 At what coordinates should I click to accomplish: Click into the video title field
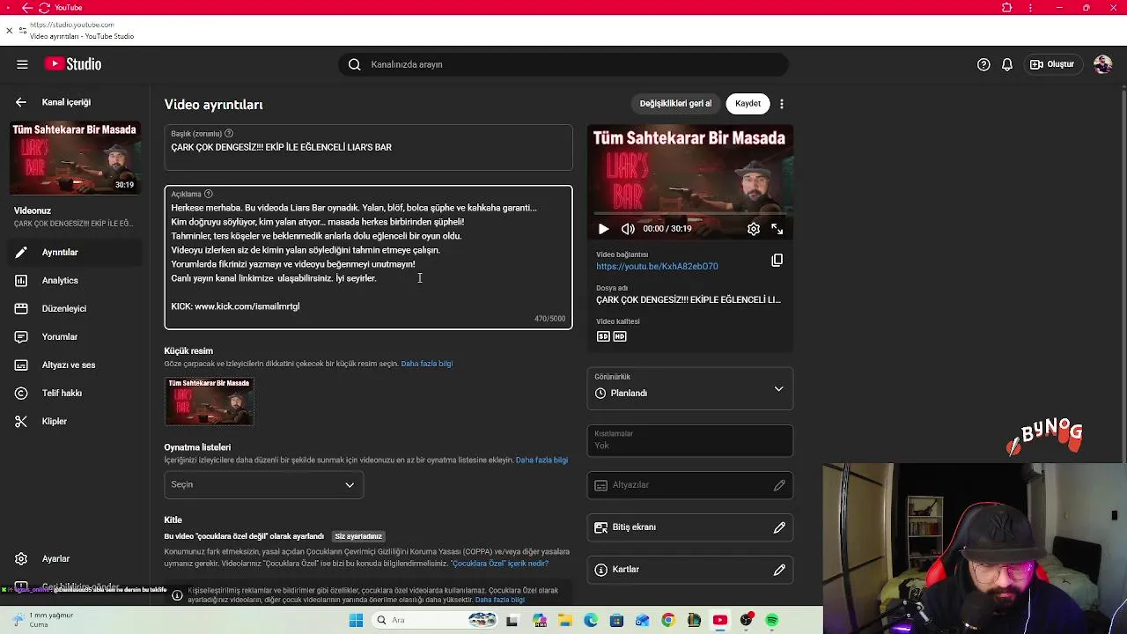pyautogui.click(x=368, y=147)
